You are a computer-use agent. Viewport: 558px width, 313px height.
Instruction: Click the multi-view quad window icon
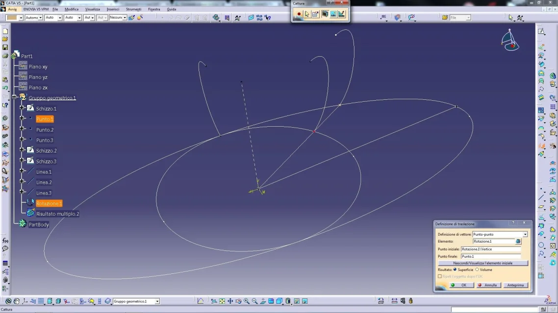click(271, 301)
